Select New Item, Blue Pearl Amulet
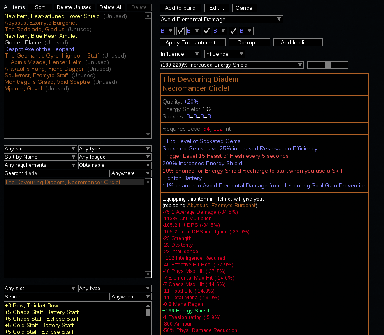384x335 pixels. (74, 36)
